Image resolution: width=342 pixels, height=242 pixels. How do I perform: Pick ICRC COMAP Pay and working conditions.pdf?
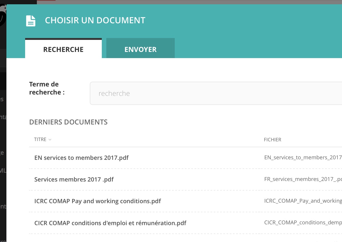(98, 201)
